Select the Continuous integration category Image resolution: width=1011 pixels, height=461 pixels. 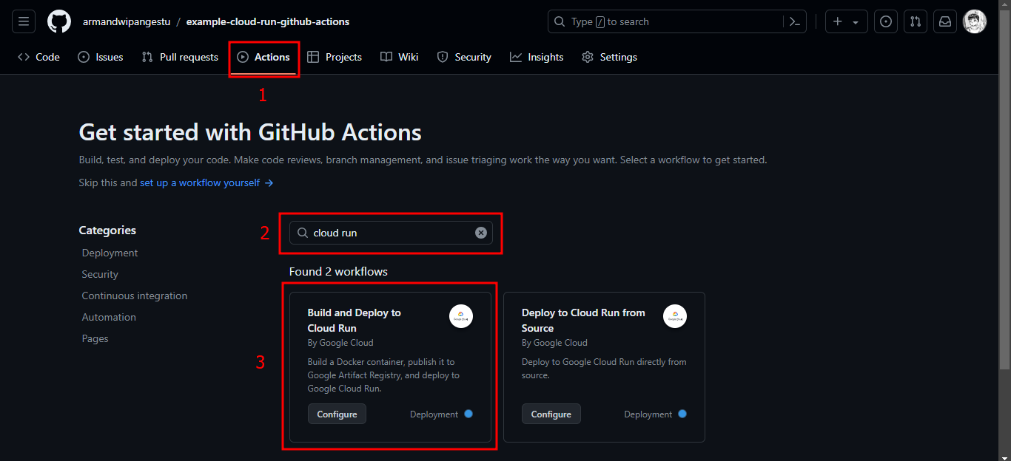pos(134,296)
